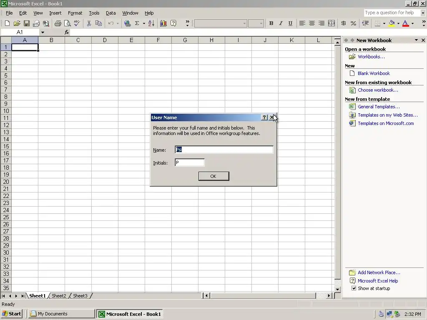
Task: Click the Spelling check ABC icon
Action: [x=77, y=23]
